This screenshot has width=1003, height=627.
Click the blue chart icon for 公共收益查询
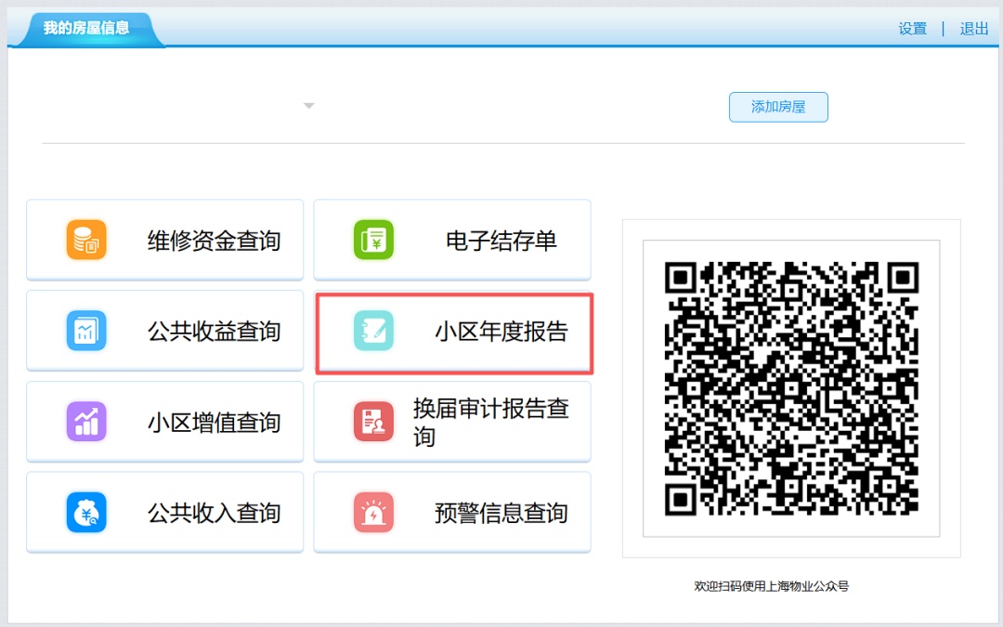coord(86,332)
